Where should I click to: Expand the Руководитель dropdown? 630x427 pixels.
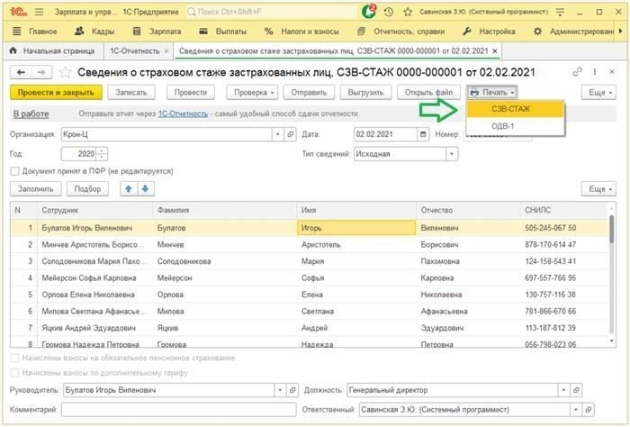pyautogui.click(x=280, y=390)
